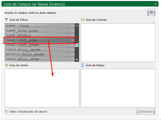
Task: Select the CIDADE_CLIENTE__NOME field
Action: click(x=40, y=40)
